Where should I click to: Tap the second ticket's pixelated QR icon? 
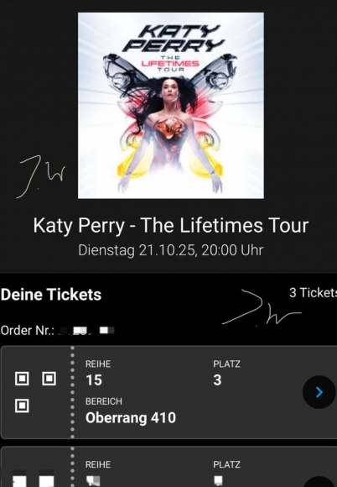click(x=34, y=479)
